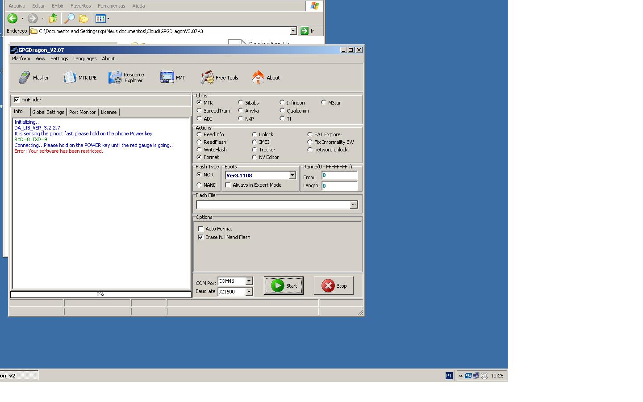Go back in Explorer window
The image size is (643, 402).
[13, 18]
